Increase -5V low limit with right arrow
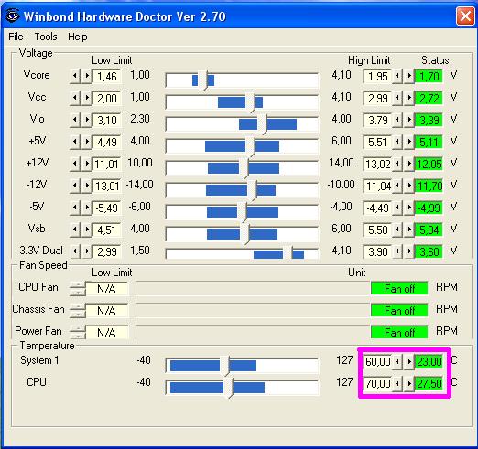The width and height of the screenshot is (478, 449). coord(87,208)
